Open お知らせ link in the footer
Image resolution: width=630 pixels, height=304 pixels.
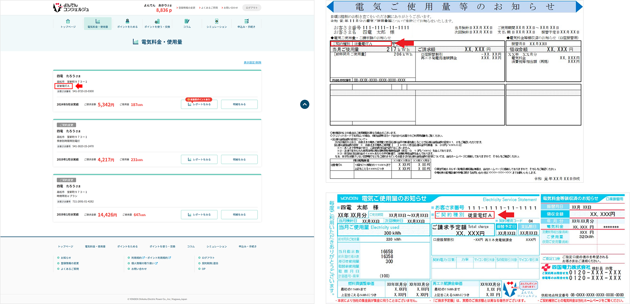click(x=66, y=258)
